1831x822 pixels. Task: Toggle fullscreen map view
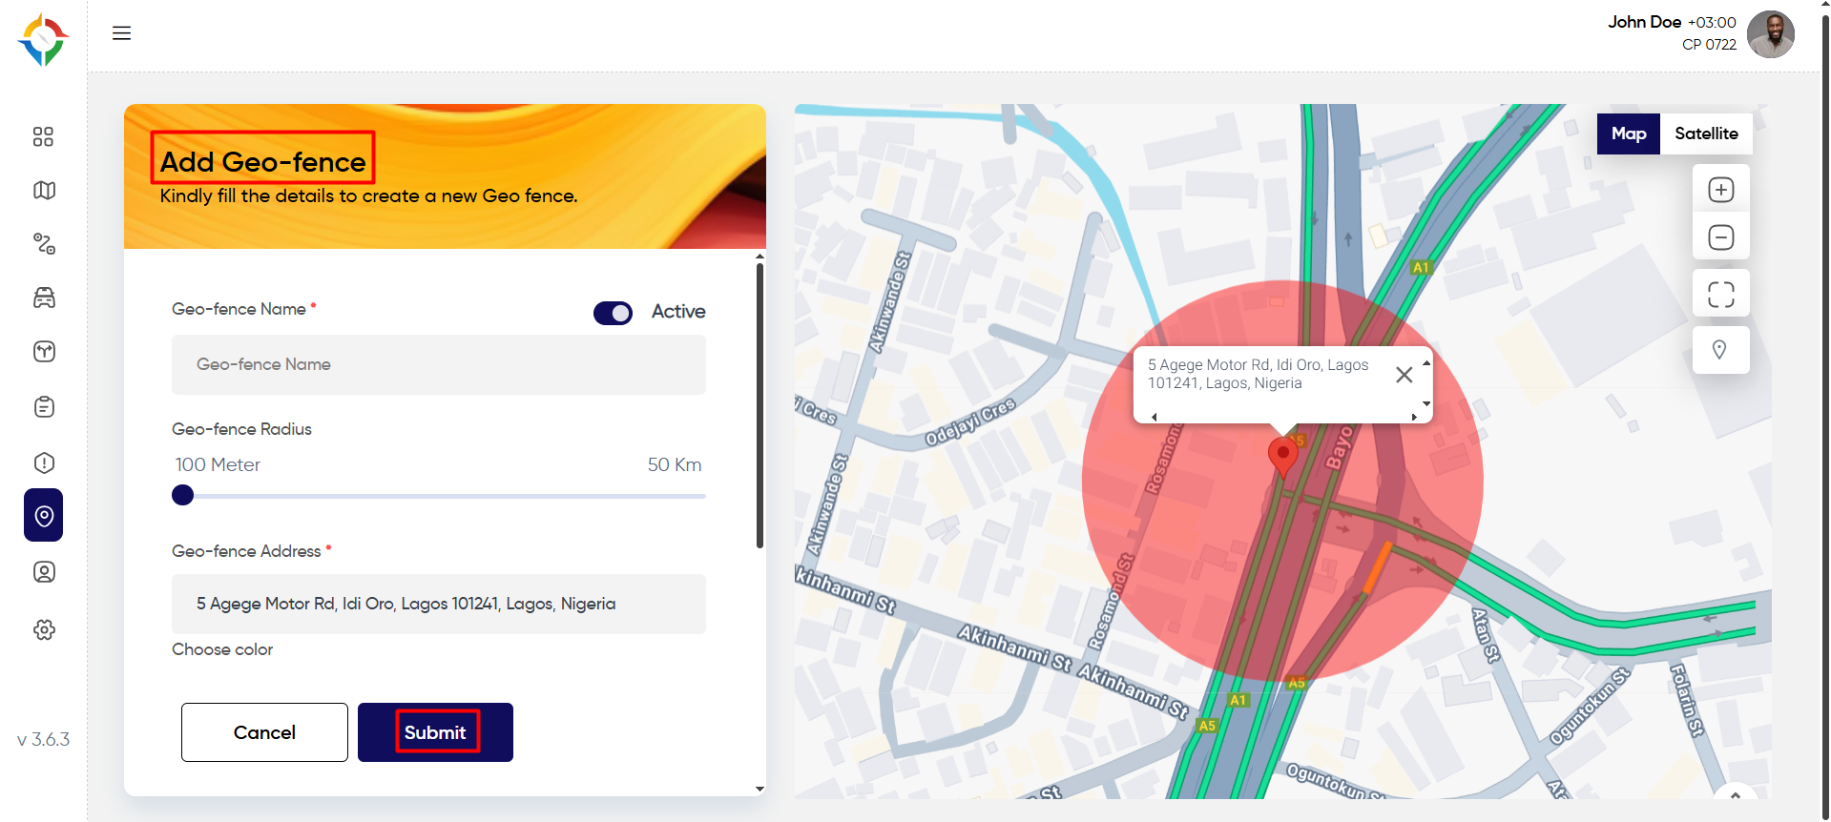(1720, 294)
